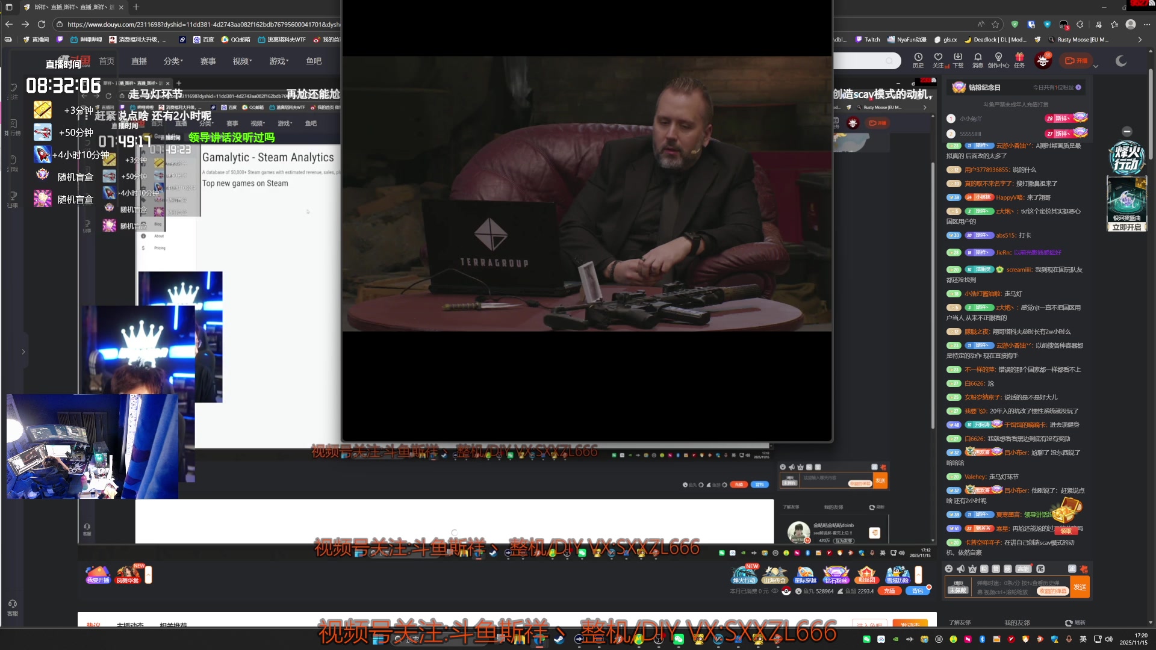Image resolution: width=1156 pixels, height=650 pixels.
Task: Open emoji picker in chat toolbar
Action: pos(949,569)
